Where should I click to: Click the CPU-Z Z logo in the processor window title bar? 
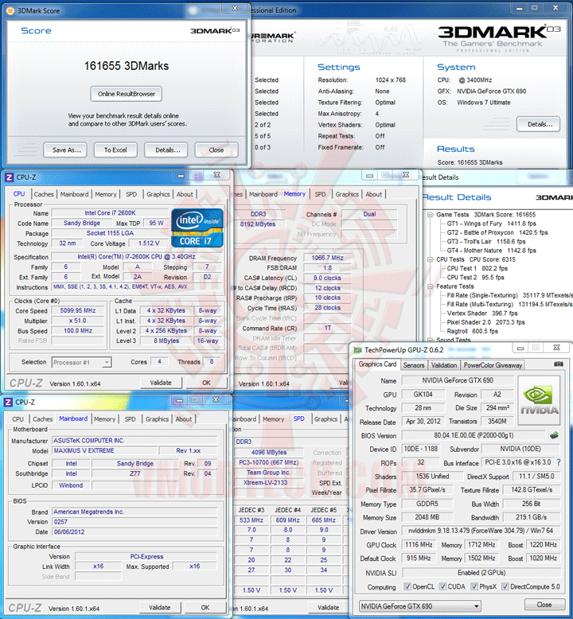[x=9, y=177]
